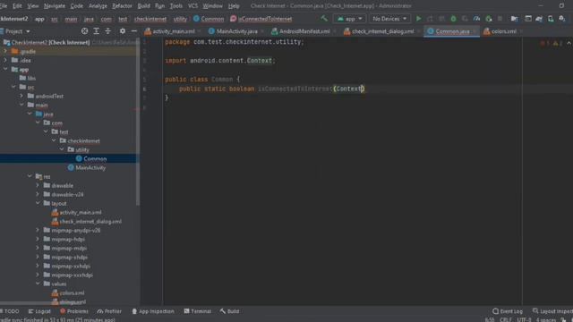
Task: Open the Terminal tool window
Action: [198, 311]
